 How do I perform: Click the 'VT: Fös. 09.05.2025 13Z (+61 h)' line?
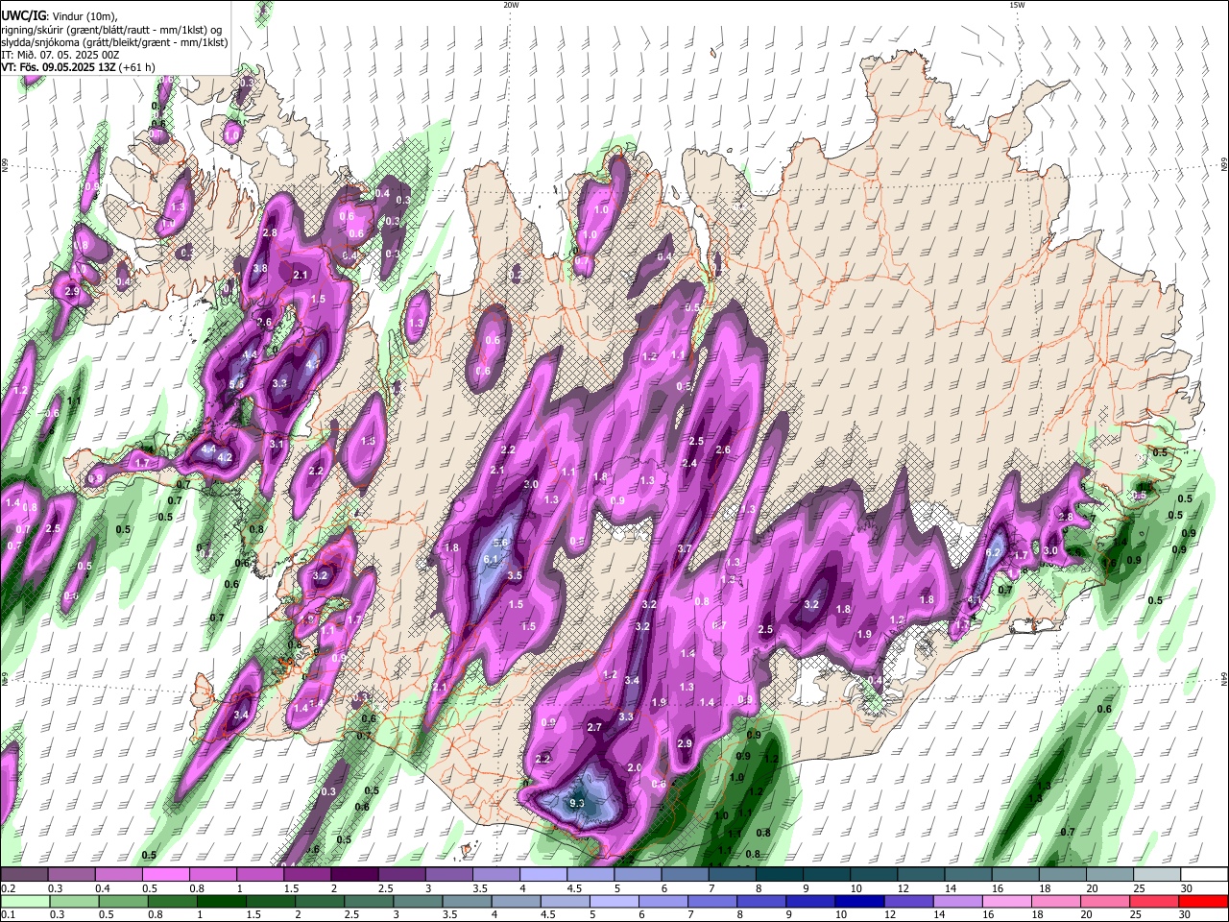click(x=79, y=67)
